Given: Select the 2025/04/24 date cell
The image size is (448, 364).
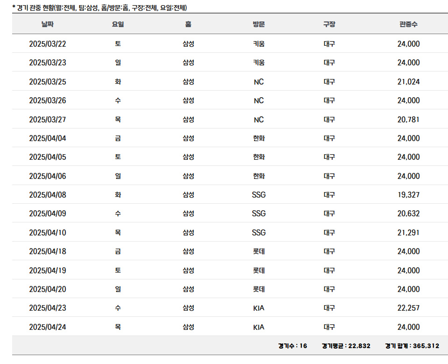Looking at the screenshot, I should 48,327.
